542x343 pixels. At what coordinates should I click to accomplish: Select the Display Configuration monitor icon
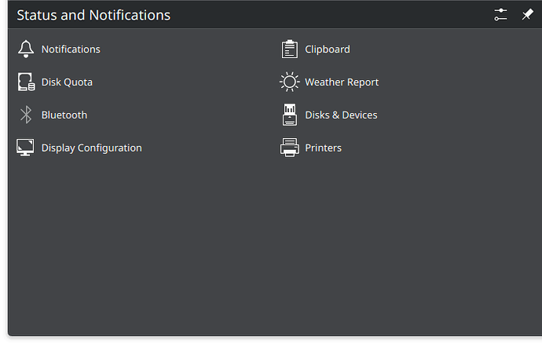pyautogui.click(x=26, y=148)
